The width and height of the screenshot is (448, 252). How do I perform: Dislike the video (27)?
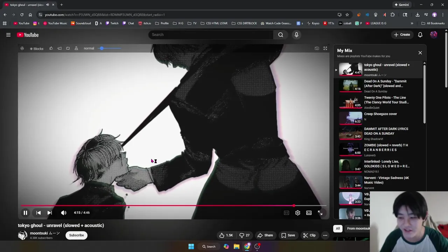[244, 235]
